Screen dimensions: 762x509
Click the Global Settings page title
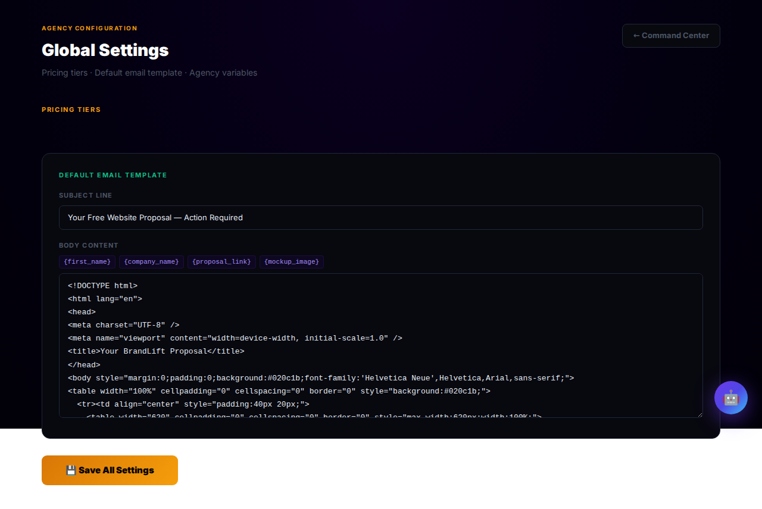(105, 50)
